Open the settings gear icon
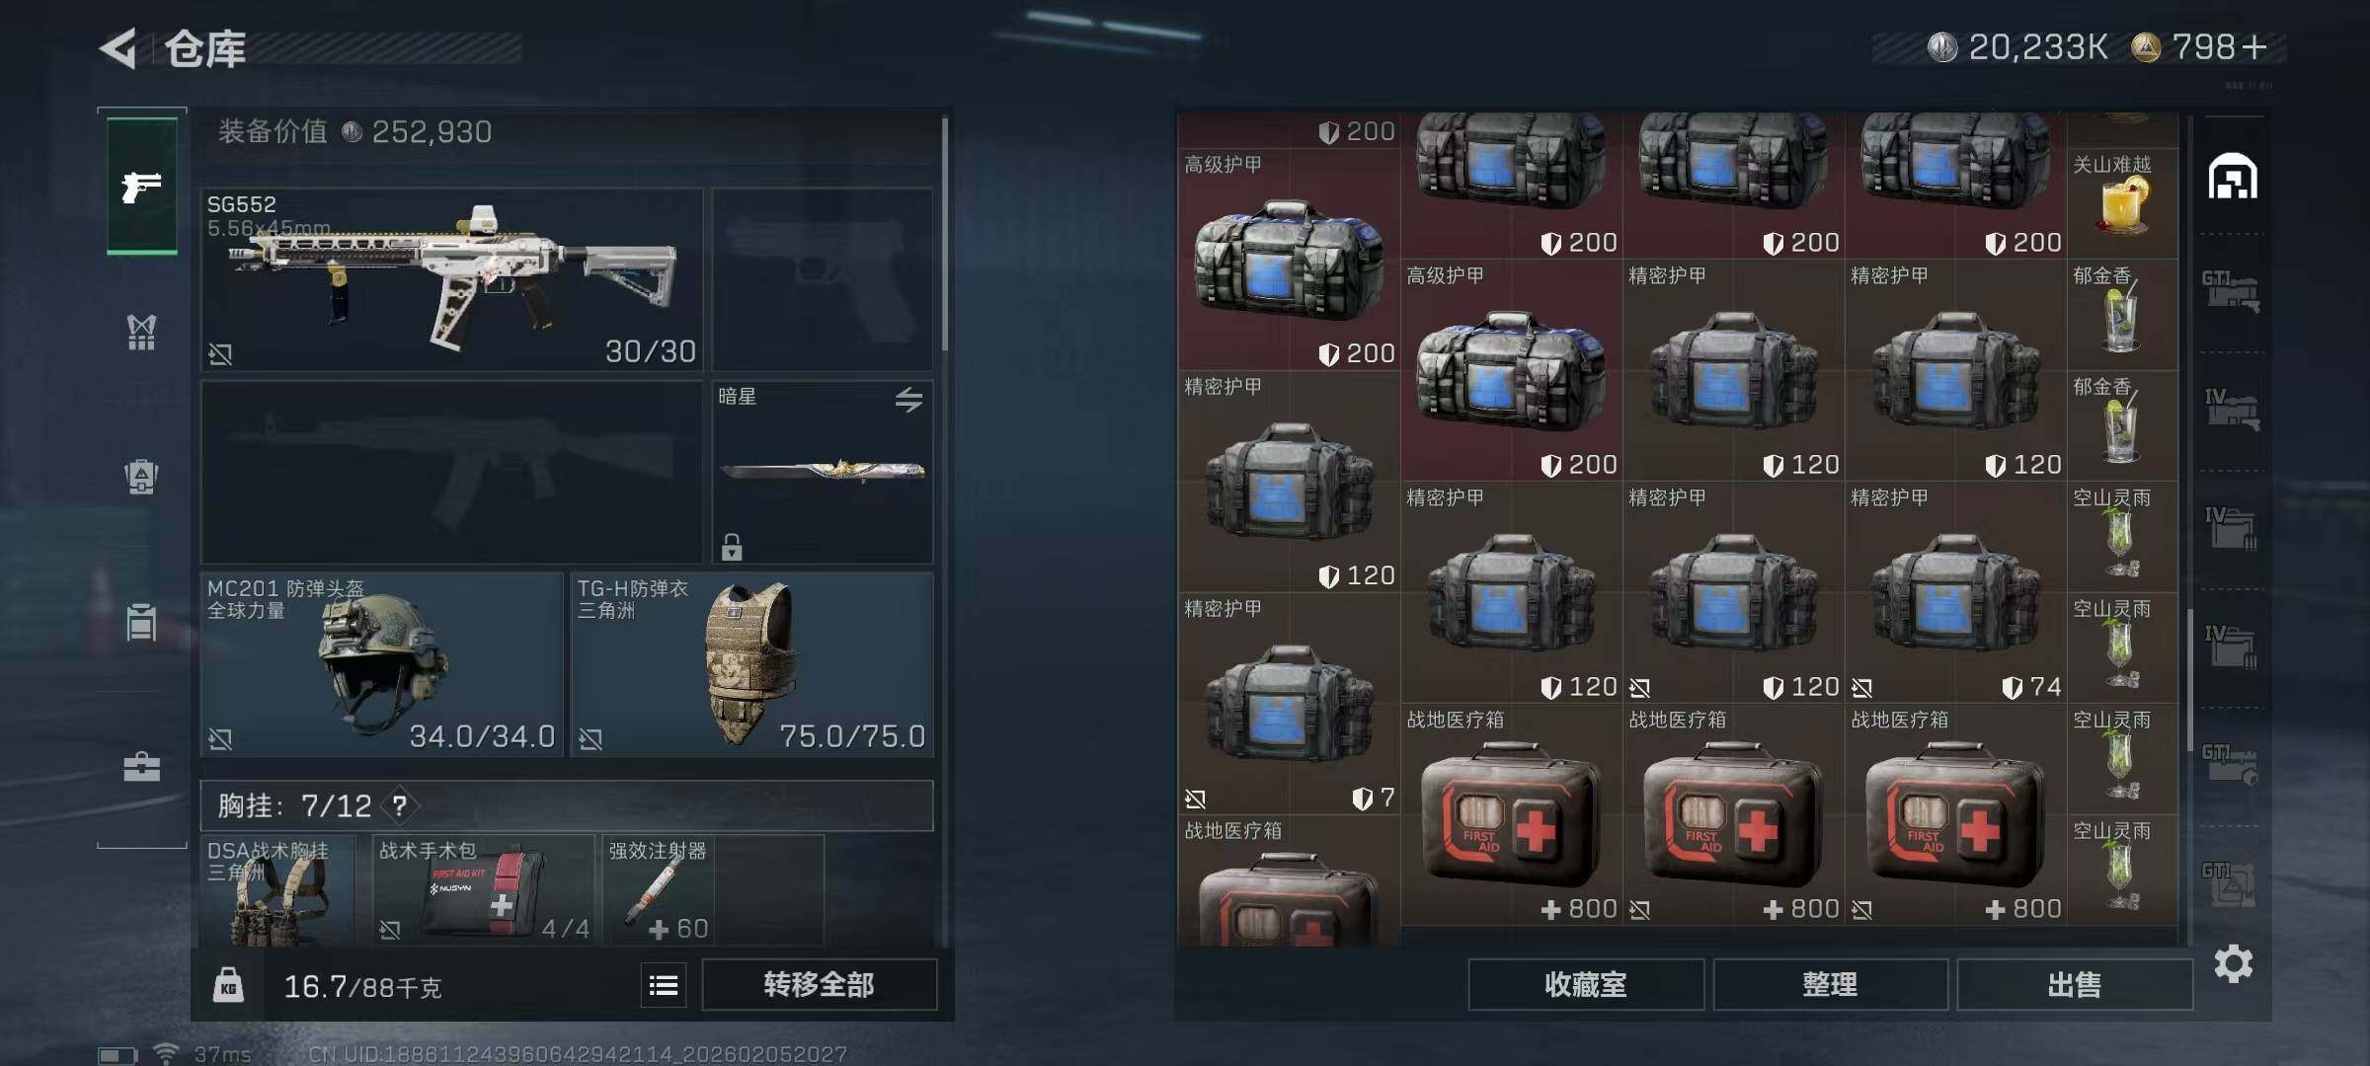Screen dimensions: 2370x1066 tap(2233, 963)
